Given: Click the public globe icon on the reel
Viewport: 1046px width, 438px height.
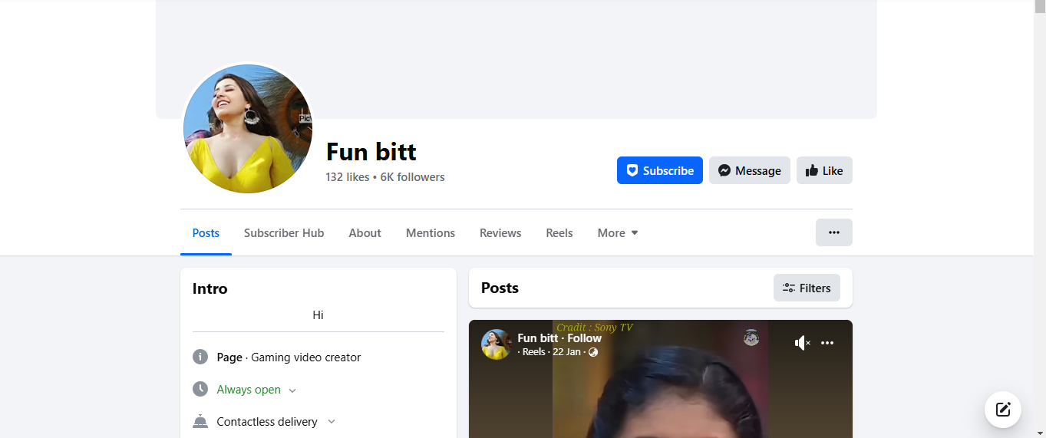Looking at the screenshot, I should pos(593,352).
